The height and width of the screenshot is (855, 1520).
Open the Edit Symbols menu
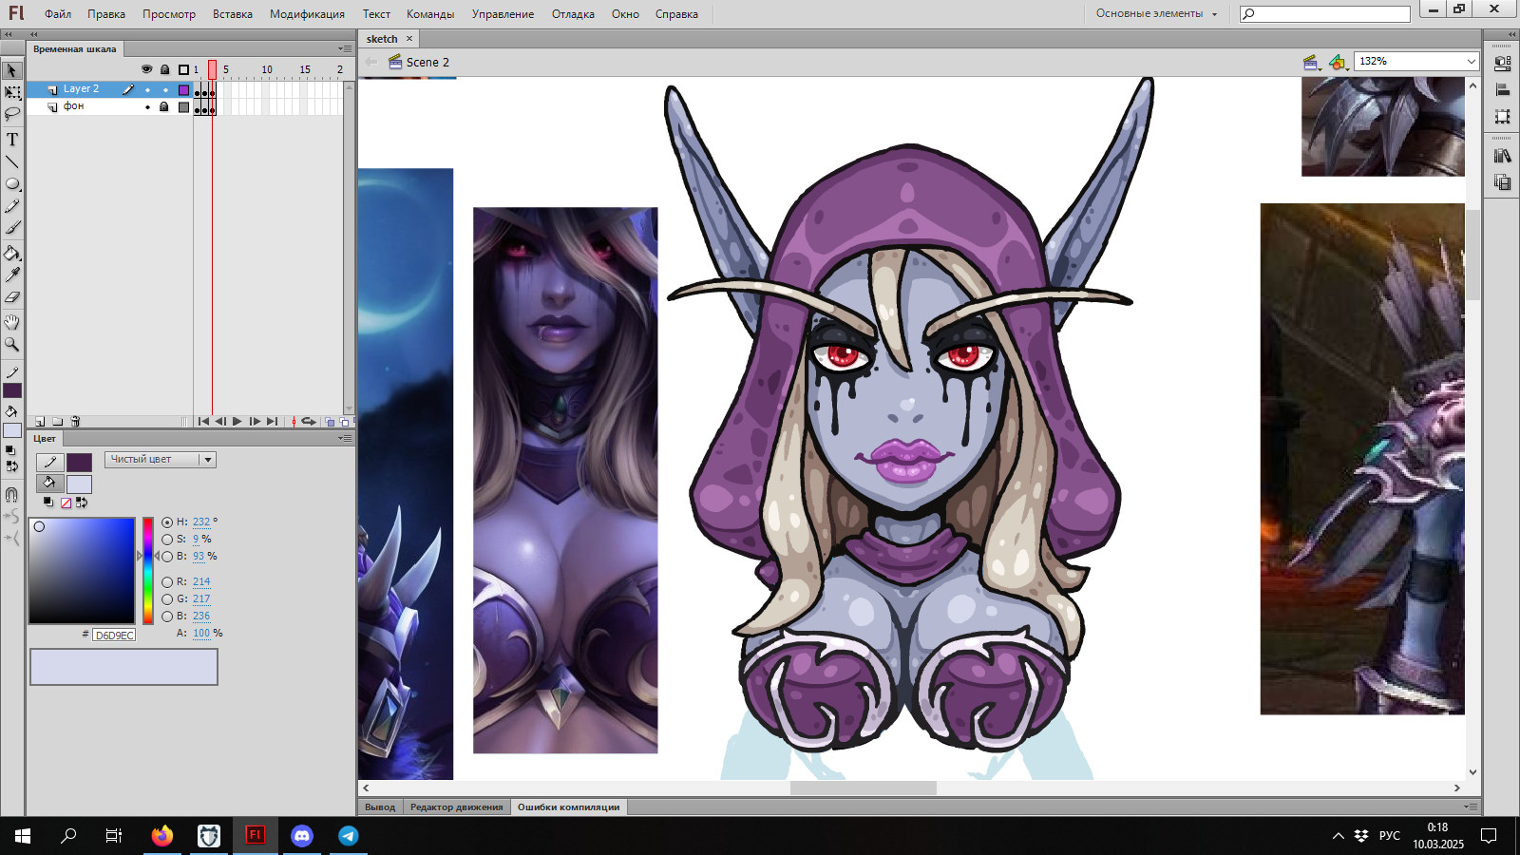coord(1339,63)
